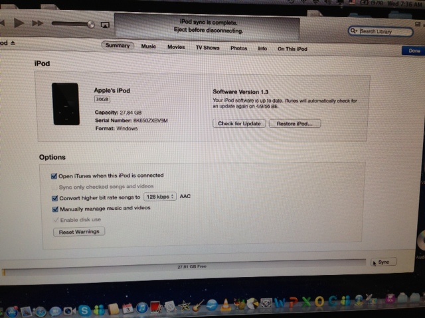Open the 128 kbps bitrate dropdown

click(x=160, y=197)
